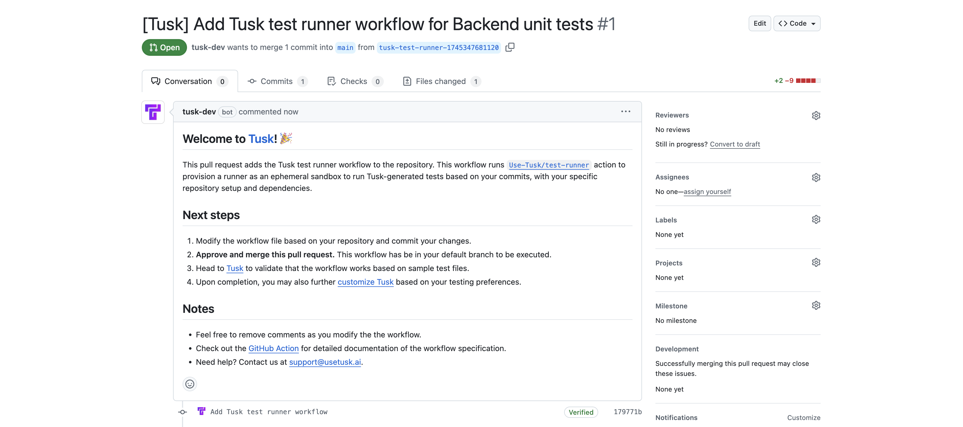Copy the head branch name icon
963x427 pixels.
[x=510, y=47]
